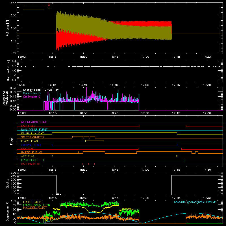Click the yellow FRONT_RATIO legend text

tap(32, 202)
